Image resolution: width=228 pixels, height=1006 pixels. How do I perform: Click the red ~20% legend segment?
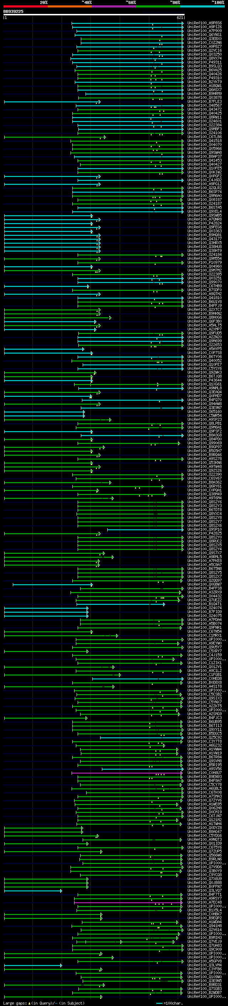click(26, 6)
